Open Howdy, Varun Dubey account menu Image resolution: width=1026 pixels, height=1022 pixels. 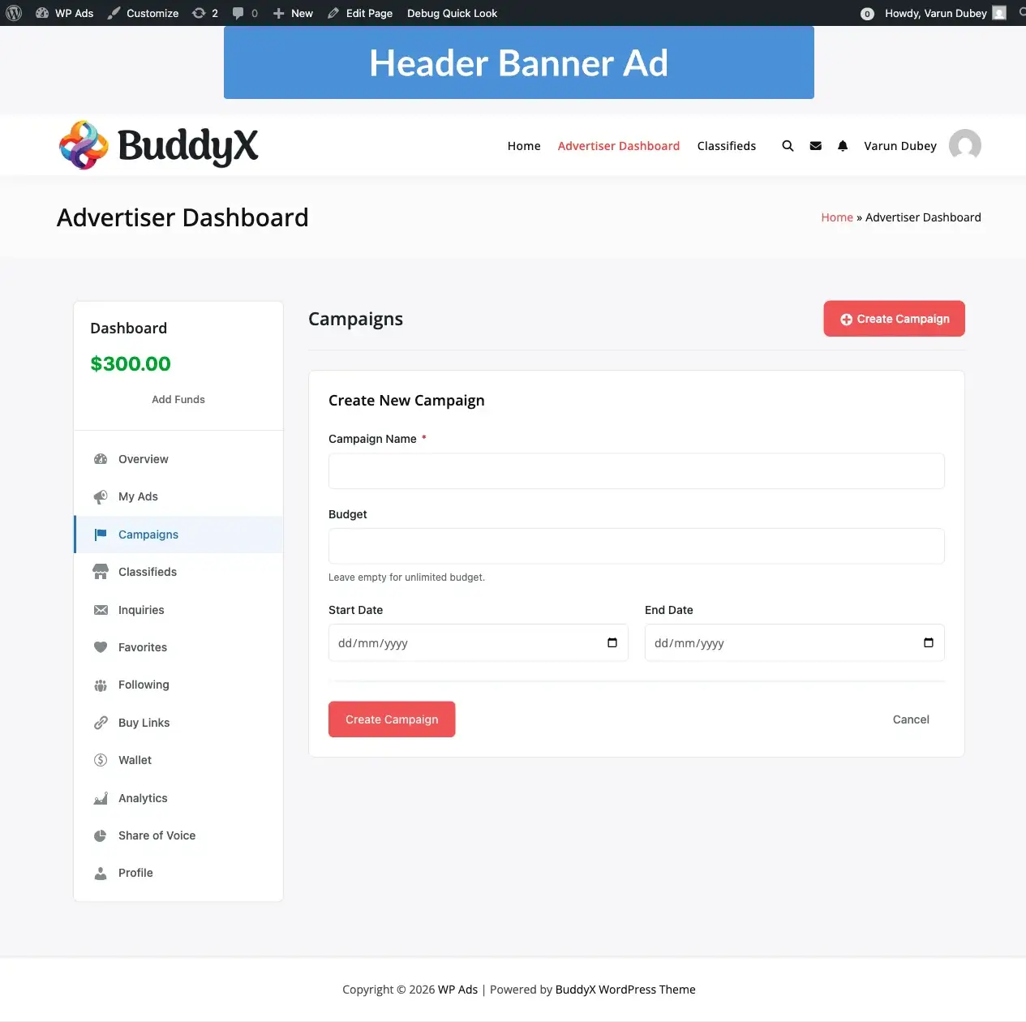coord(945,13)
